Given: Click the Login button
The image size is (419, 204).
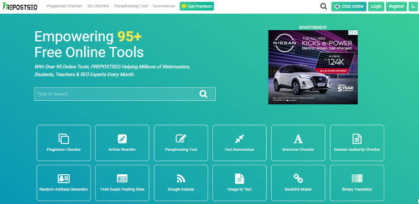Looking at the screenshot, I should point(376,6).
